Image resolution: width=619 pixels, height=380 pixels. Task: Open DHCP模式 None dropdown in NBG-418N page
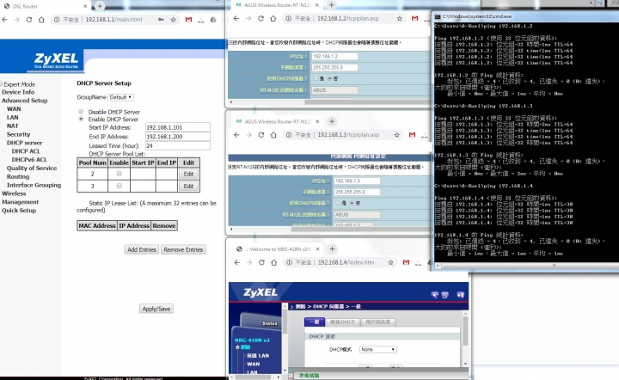377,349
